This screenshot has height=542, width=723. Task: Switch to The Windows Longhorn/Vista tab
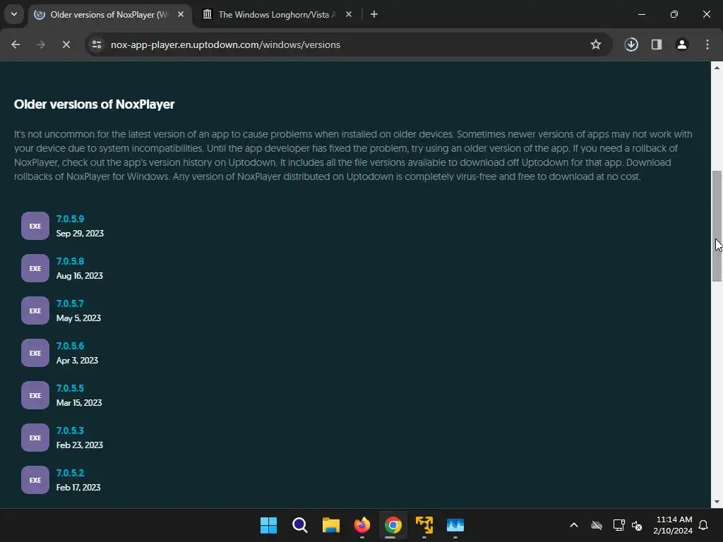277,15
